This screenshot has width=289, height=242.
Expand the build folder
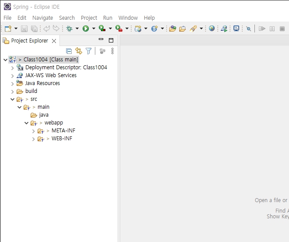[13, 92]
